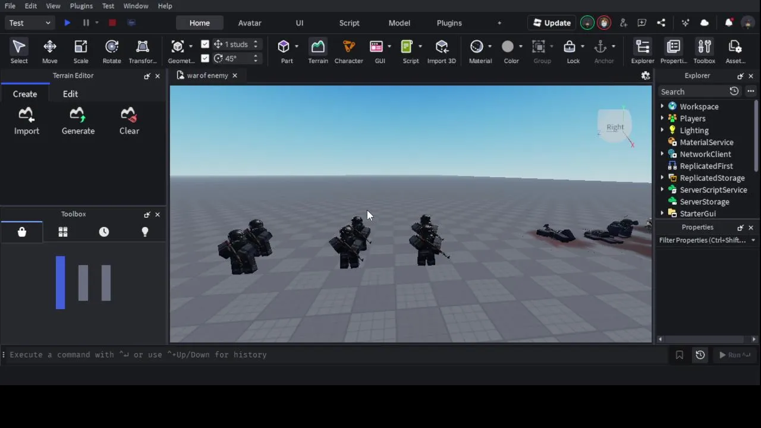The height and width of the screenshot is (428, 761).
Task: Open the File menu
Action: point(10,6)
